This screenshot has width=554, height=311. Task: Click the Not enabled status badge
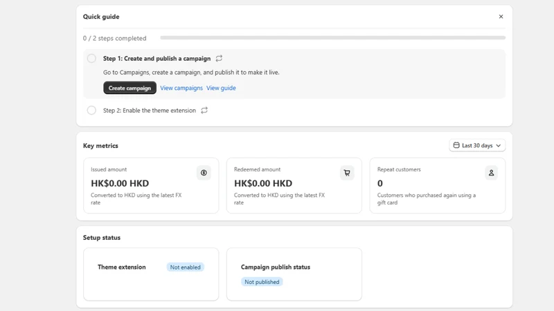[185, 267]
